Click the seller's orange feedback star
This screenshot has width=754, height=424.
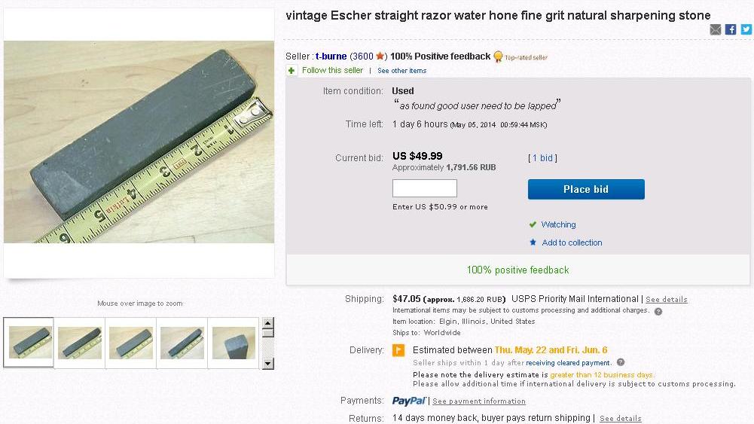pyautogui.click(x=380, y=56)
